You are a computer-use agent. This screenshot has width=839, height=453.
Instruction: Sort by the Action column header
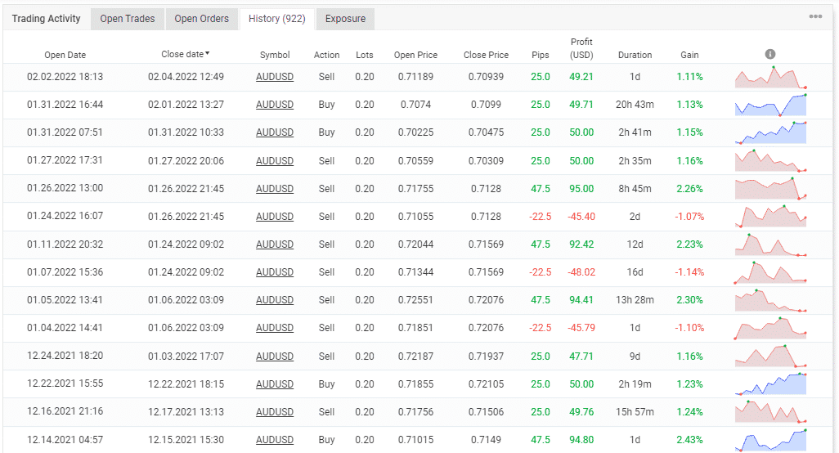pos(326,55)
